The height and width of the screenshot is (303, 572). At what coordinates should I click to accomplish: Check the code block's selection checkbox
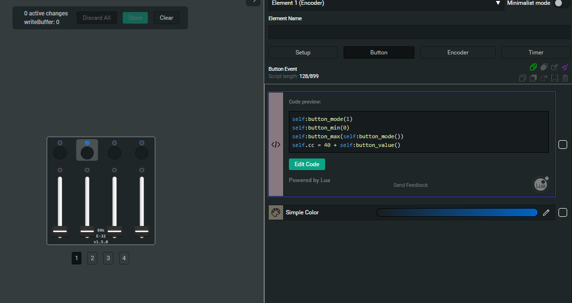coord(563,145)
